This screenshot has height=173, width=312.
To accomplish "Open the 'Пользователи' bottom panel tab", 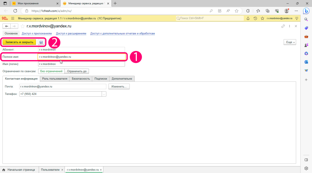I will (50, 170).
